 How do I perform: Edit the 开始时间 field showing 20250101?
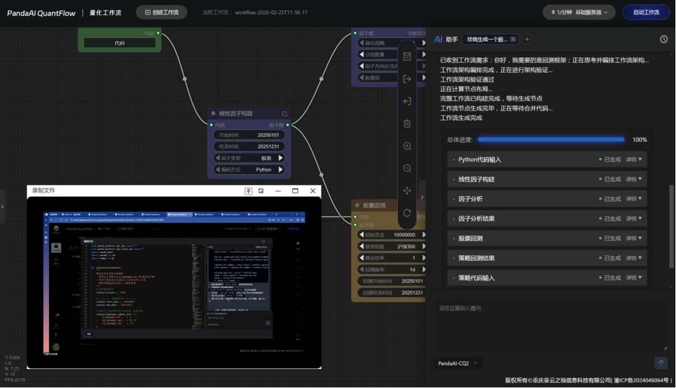click(x=249, y=135)
